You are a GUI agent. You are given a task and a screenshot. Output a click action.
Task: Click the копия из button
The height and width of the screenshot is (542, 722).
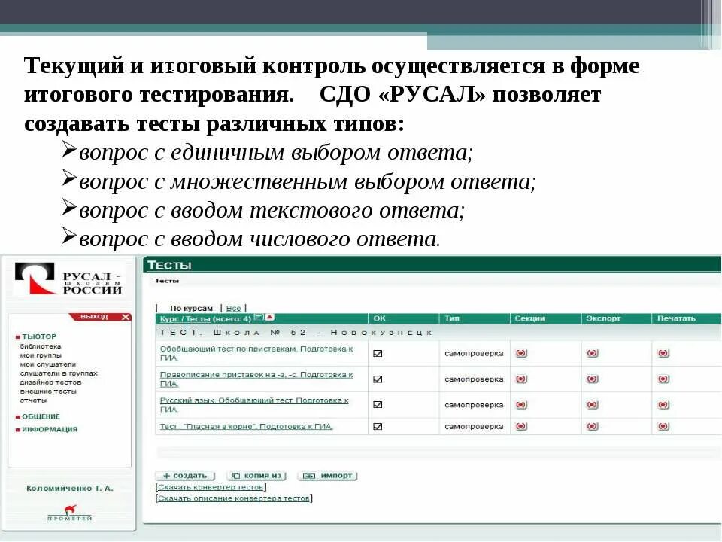256,475
